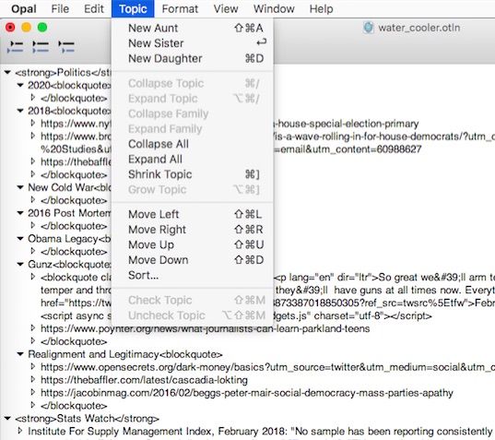Select the Gunz topic text
495x440 pixels.
pyautogui.click(x=69, y=265)
